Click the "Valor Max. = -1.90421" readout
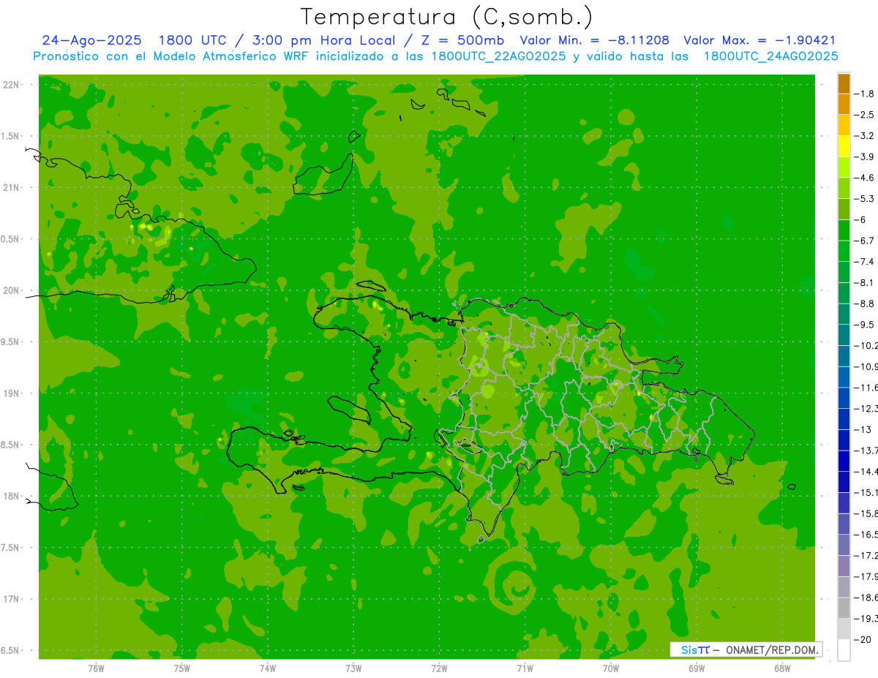This screenshot has height=678, width=878. pos(759,41)
